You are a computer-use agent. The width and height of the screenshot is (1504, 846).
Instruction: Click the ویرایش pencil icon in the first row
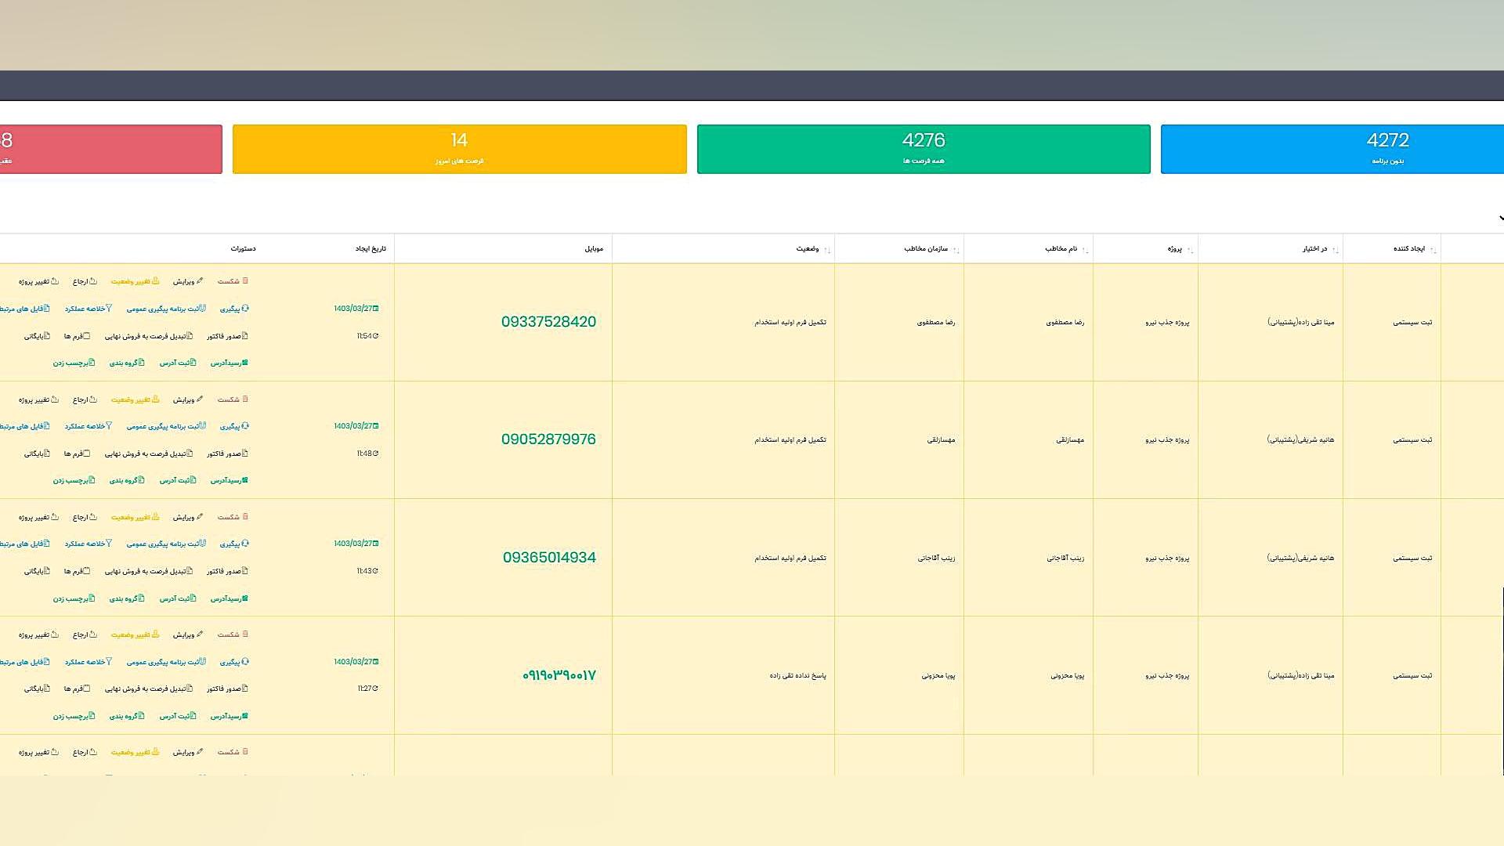(x=200, y=281)
